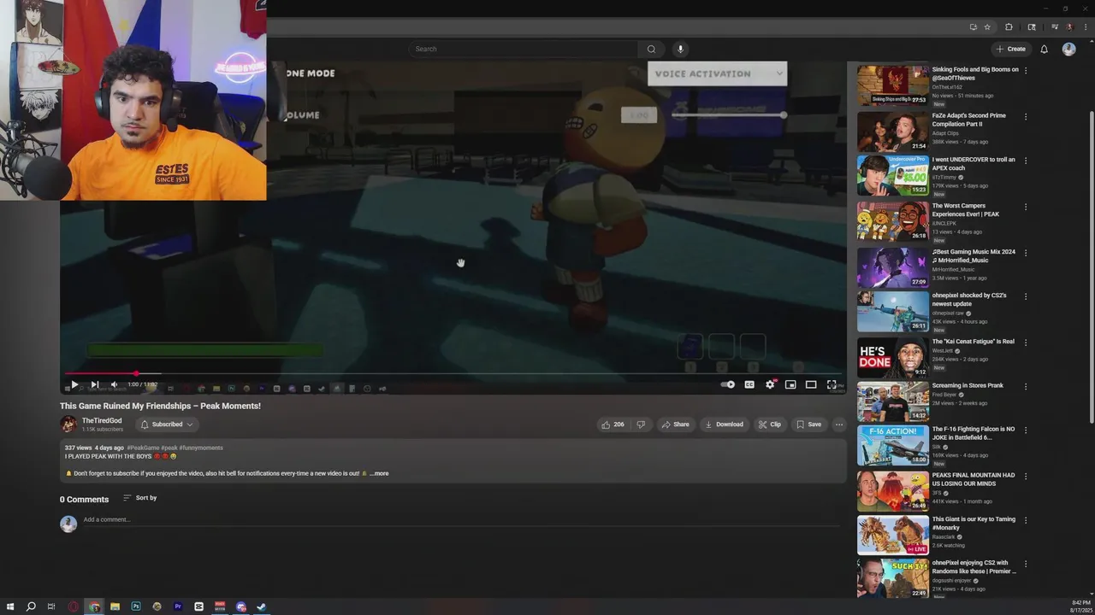Open more actions menu beside Save
Viewport: 1095px width, 615px height.
tap(839, 425)
